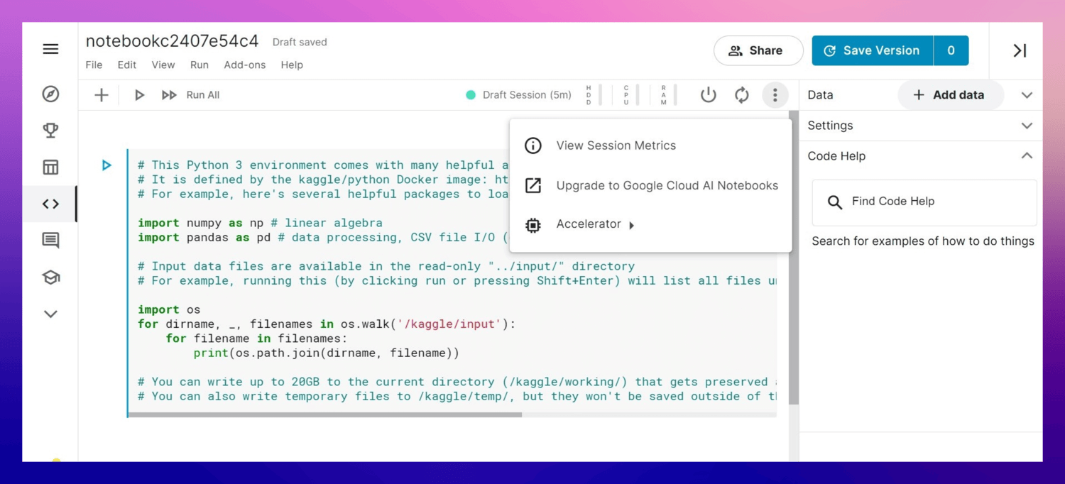Click the notebook vertical scrollbar
Screen dimensions: 1065x484
click(x=794, y=257)
